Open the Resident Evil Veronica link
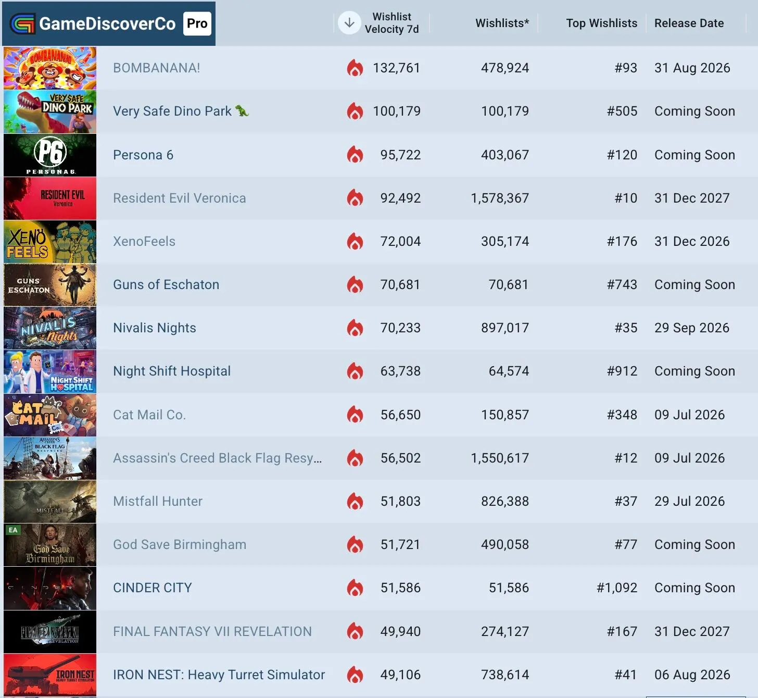 [x=179, y=198]
